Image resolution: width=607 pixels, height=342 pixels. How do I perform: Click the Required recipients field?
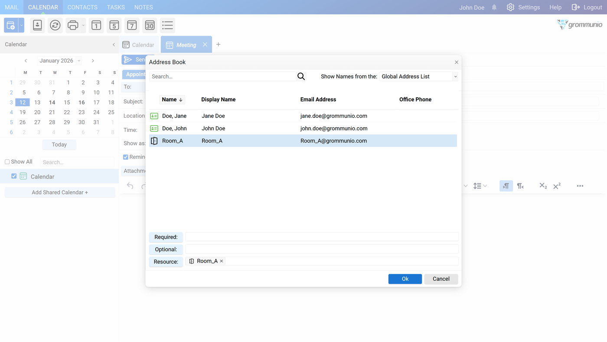322,237
